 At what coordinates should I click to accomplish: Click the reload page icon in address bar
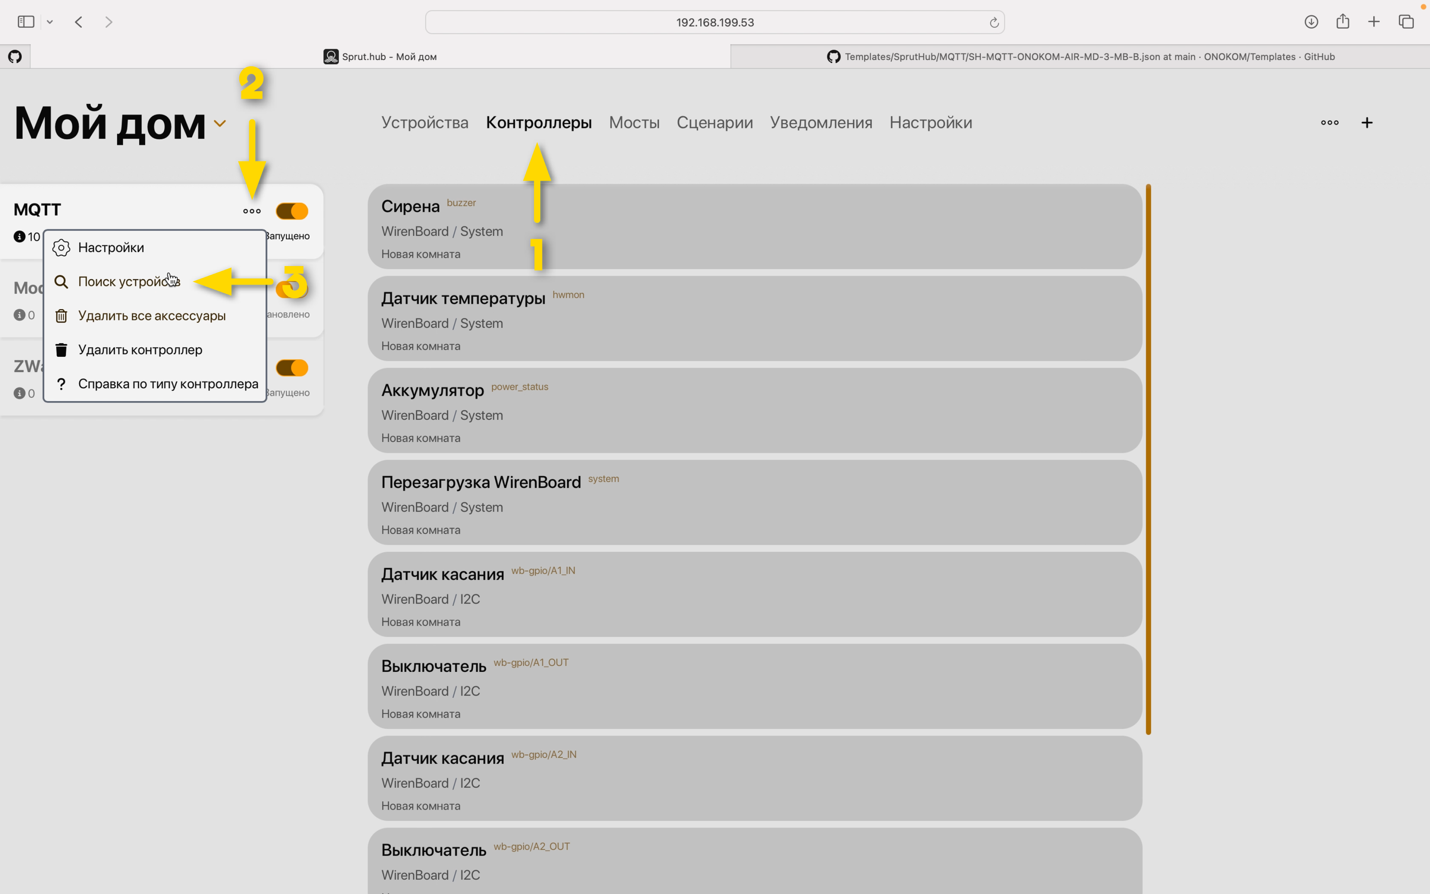point(994,22)
